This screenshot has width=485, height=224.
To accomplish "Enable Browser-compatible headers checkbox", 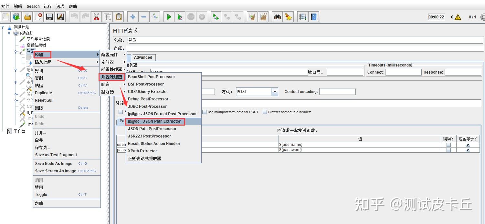I will point(265,112).
